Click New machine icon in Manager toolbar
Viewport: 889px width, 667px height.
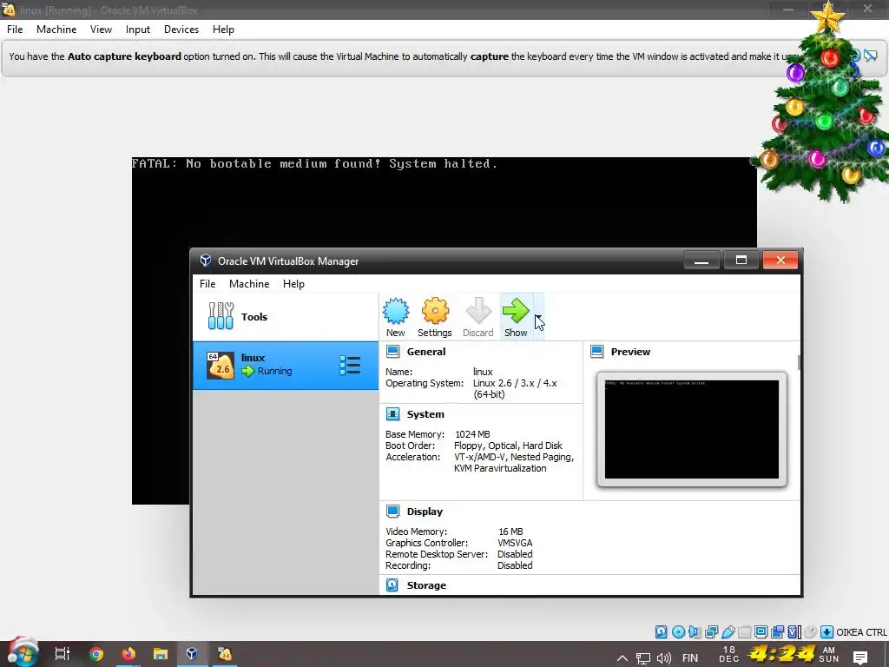396,317
